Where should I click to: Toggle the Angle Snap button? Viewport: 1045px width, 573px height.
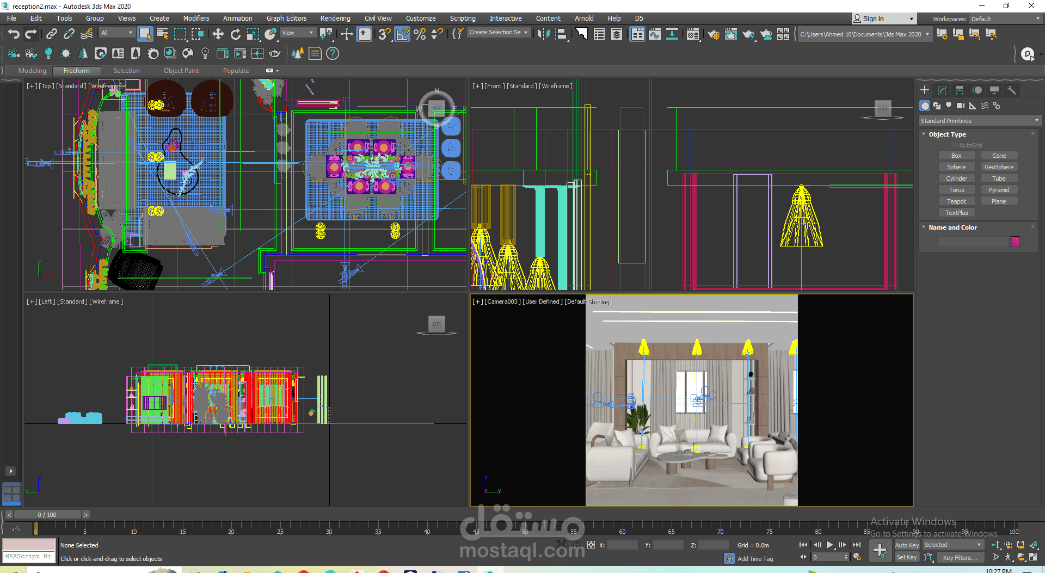(402, 34)
